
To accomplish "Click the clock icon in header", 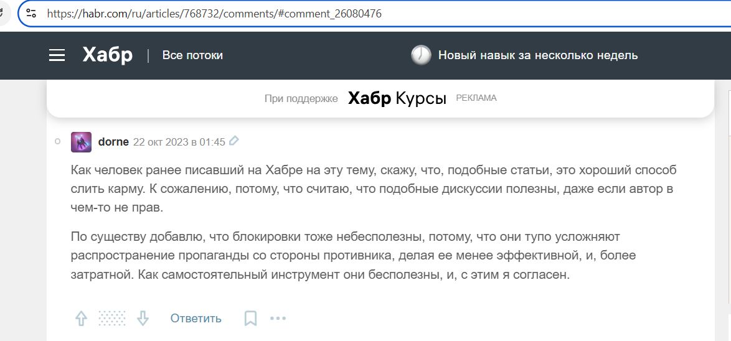I will click(x=421, y=55).
